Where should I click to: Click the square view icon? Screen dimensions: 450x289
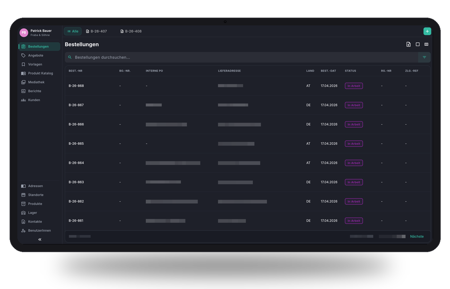click(418, 44)
